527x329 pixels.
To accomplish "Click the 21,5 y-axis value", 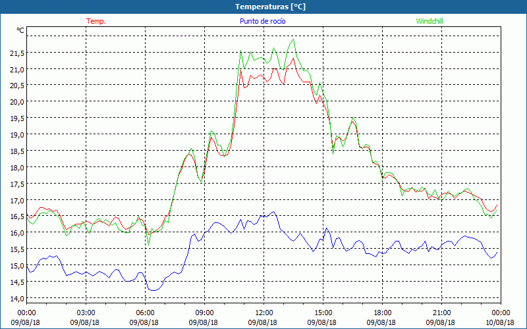I will click(x=17, y=53).
